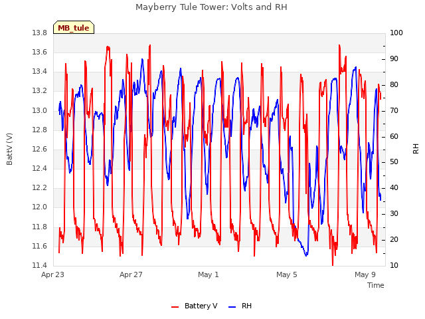The image size is (425, 319).
Task: Click the 10 RH axis value
Action: (x=394, y=266)
